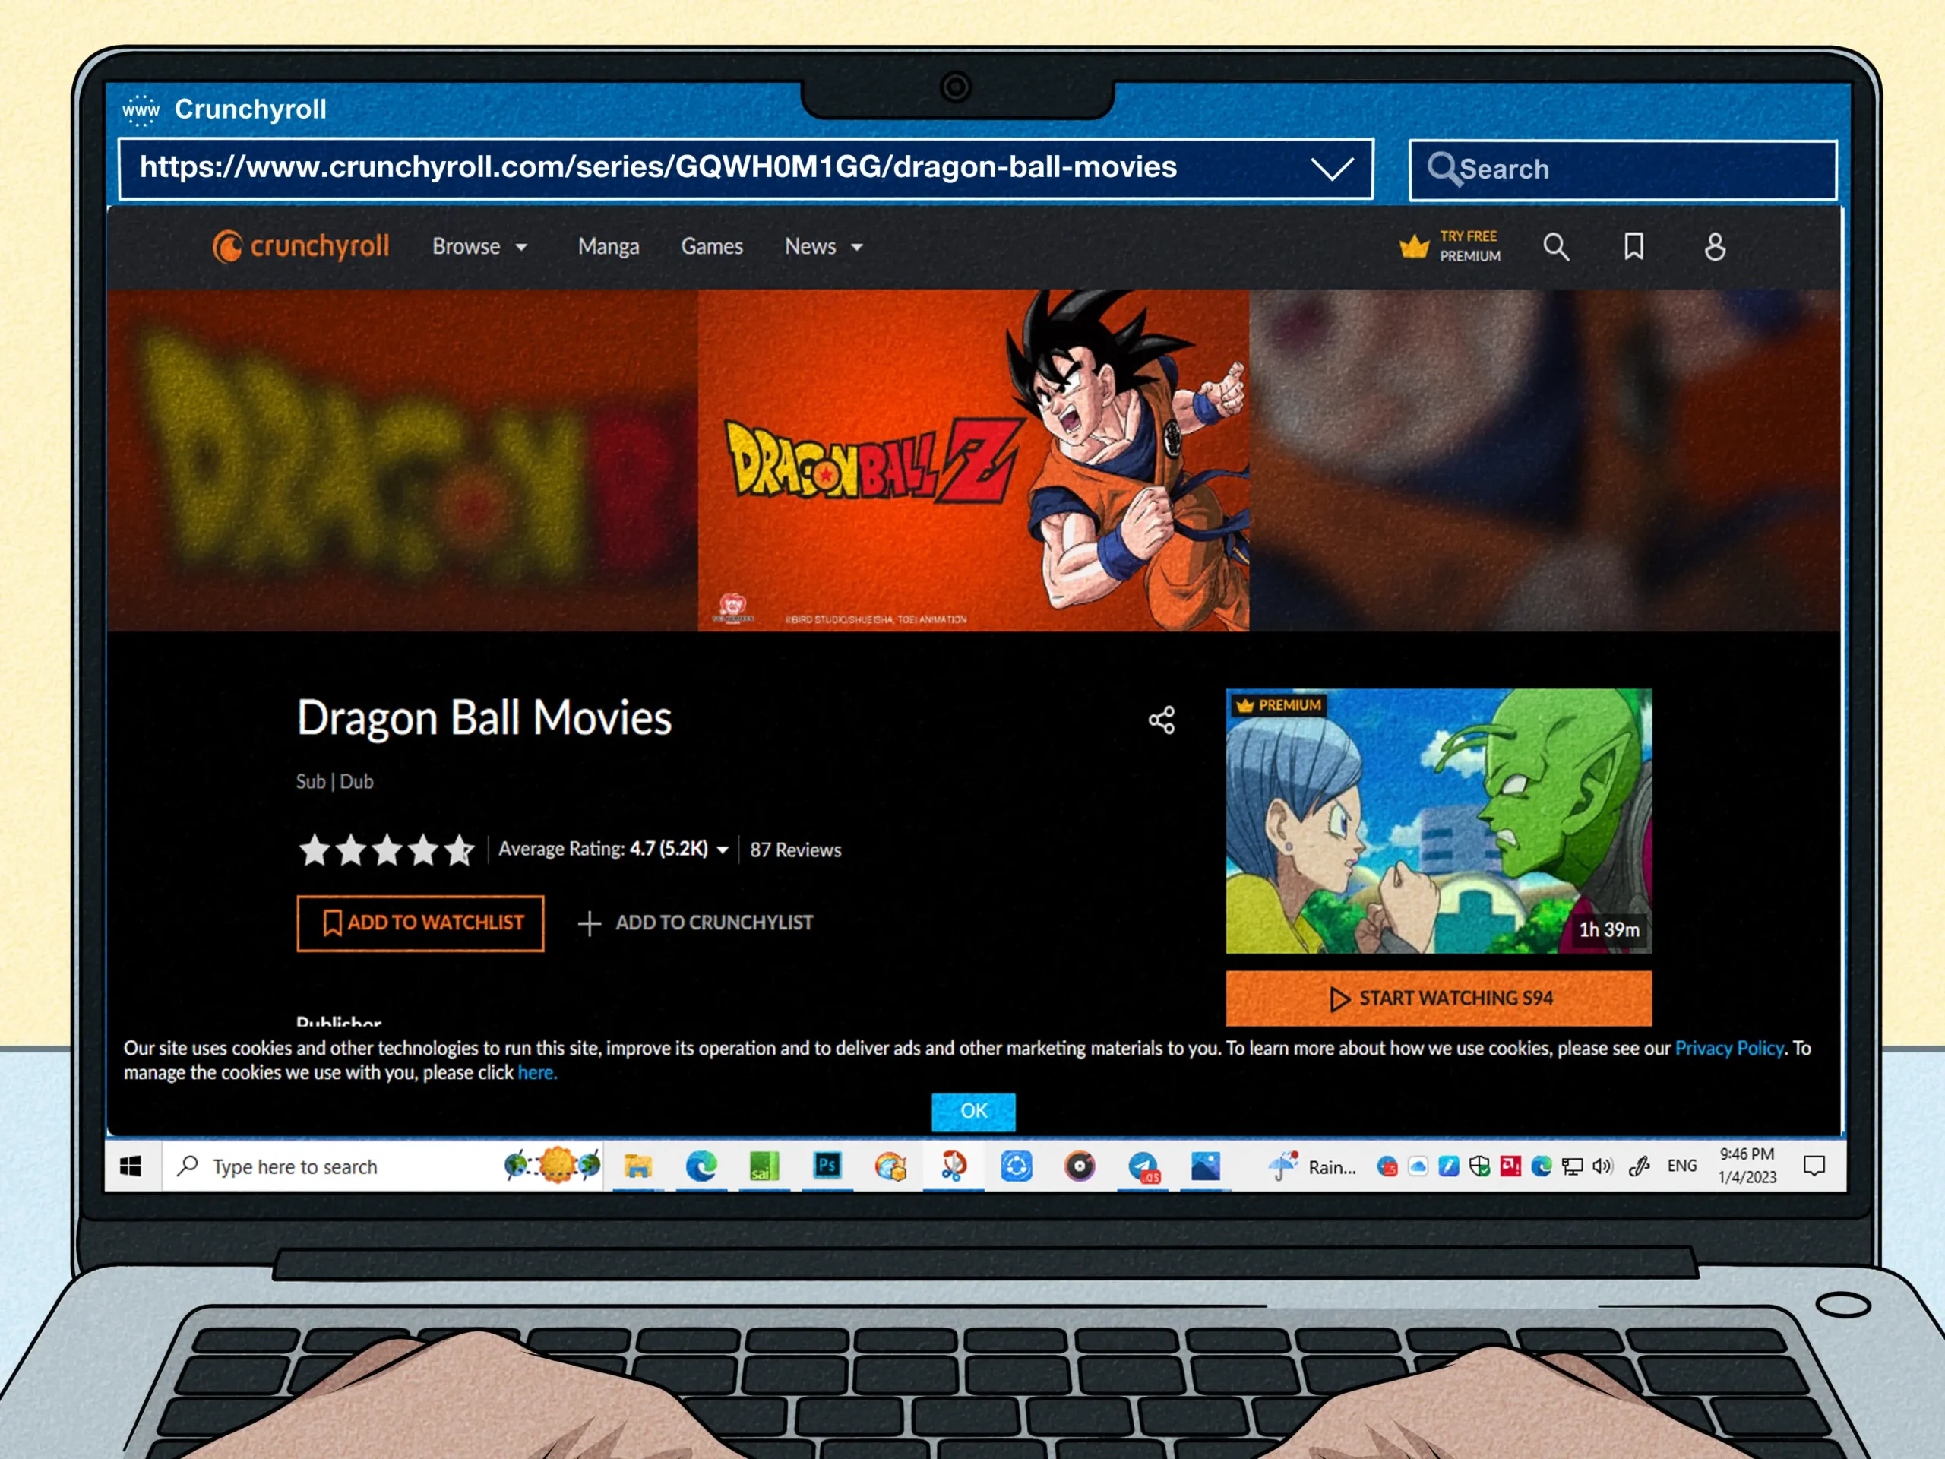Click the share icon beside Dragon Ball Movies

[x=1161, y=720]
